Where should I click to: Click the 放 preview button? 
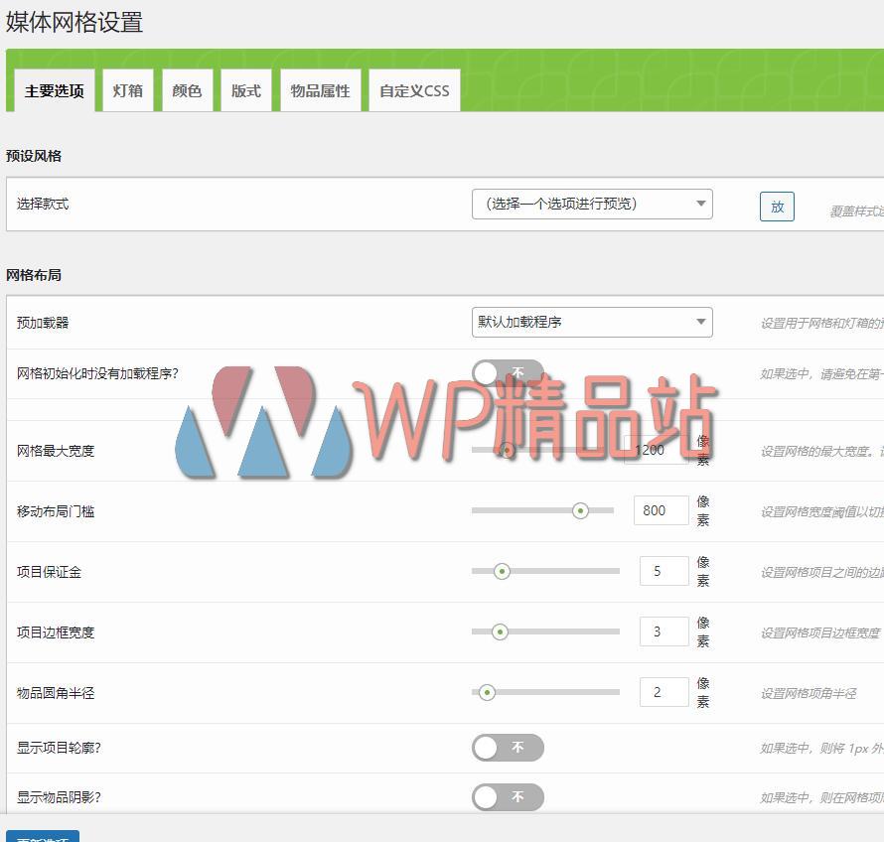coord(777,206)
